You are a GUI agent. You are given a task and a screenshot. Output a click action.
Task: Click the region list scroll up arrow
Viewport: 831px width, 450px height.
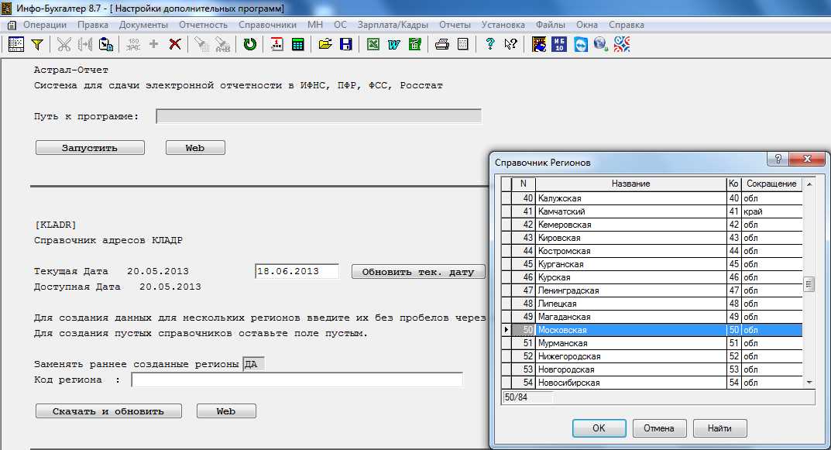pyautogui.click(x=809, y=184)
